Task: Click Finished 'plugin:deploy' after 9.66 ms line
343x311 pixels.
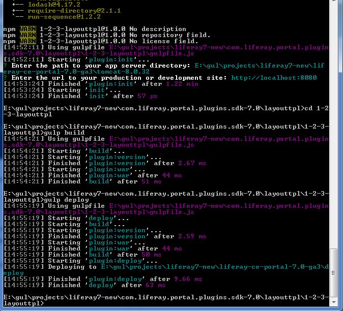Action: [103, 279]
